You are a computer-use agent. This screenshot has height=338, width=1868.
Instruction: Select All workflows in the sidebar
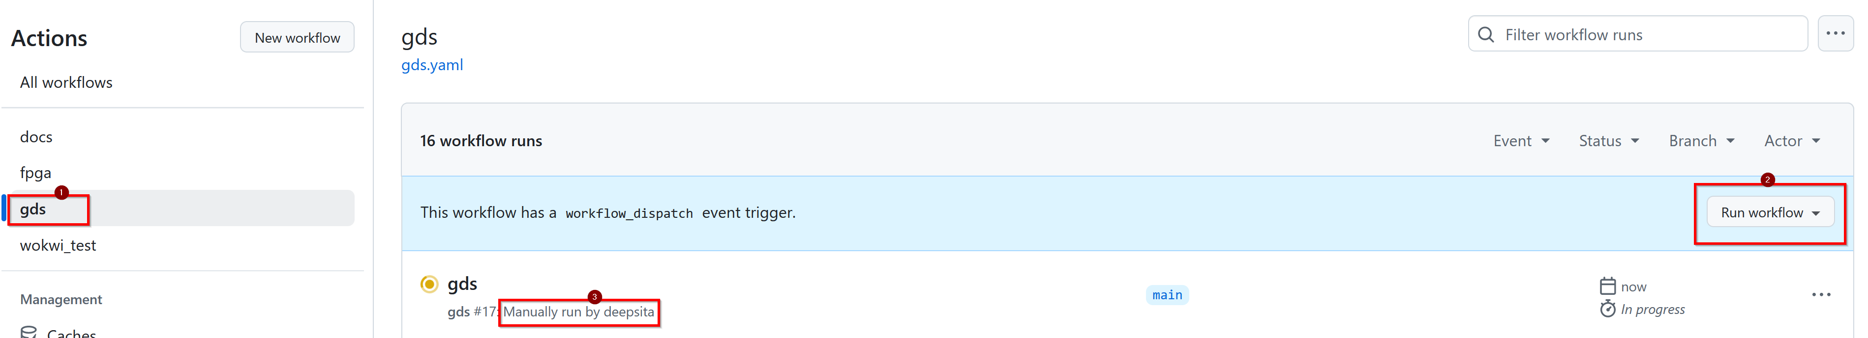point(66,82)
